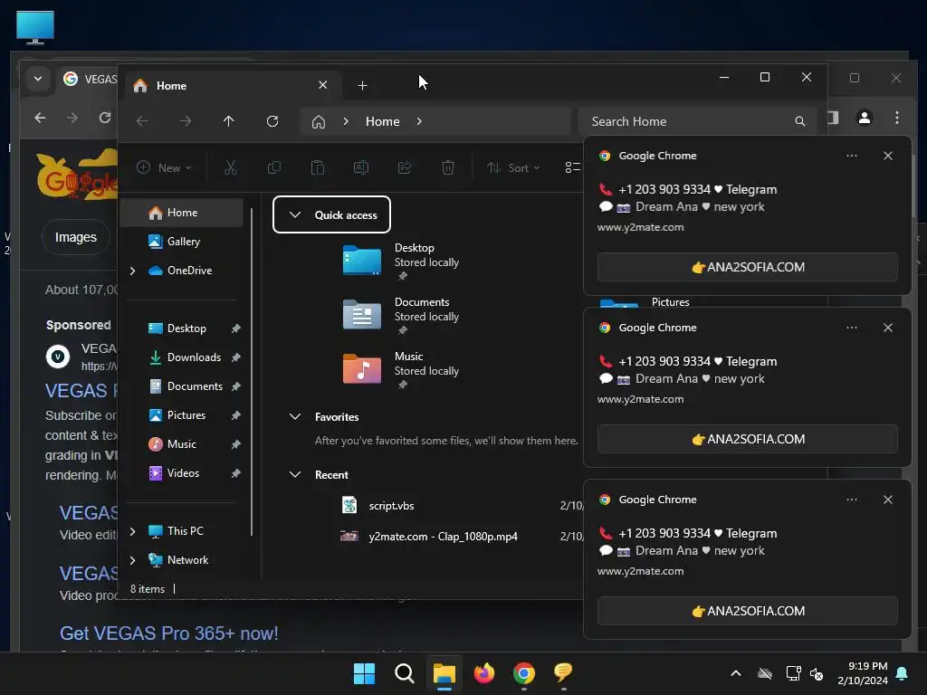Click the search magnifier in Search Home box
The width and height of the screenshot is (927, 695).
click(800, 121)
